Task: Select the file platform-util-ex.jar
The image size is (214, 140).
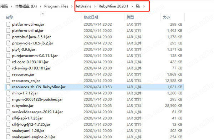Action: point(28,24)
